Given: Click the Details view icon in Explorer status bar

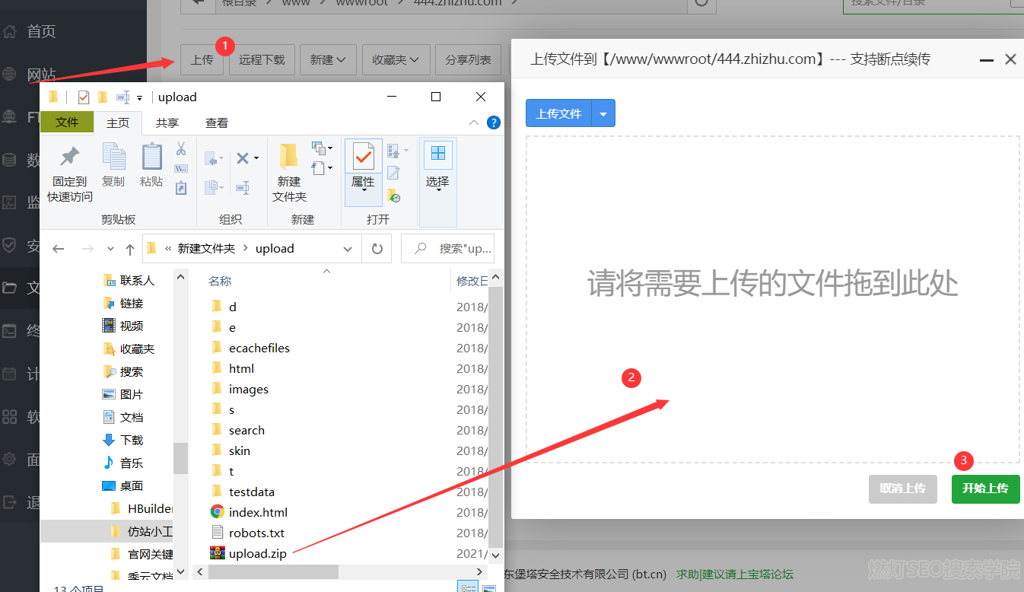Looking at the screenshot, I should coord(469,587).
